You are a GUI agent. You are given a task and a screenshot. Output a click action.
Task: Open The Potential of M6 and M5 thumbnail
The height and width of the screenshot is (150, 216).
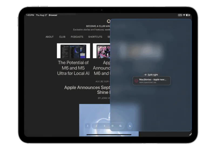tap(73, 51)
